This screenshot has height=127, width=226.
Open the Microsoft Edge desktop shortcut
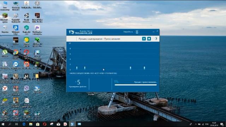click(16, 30)
